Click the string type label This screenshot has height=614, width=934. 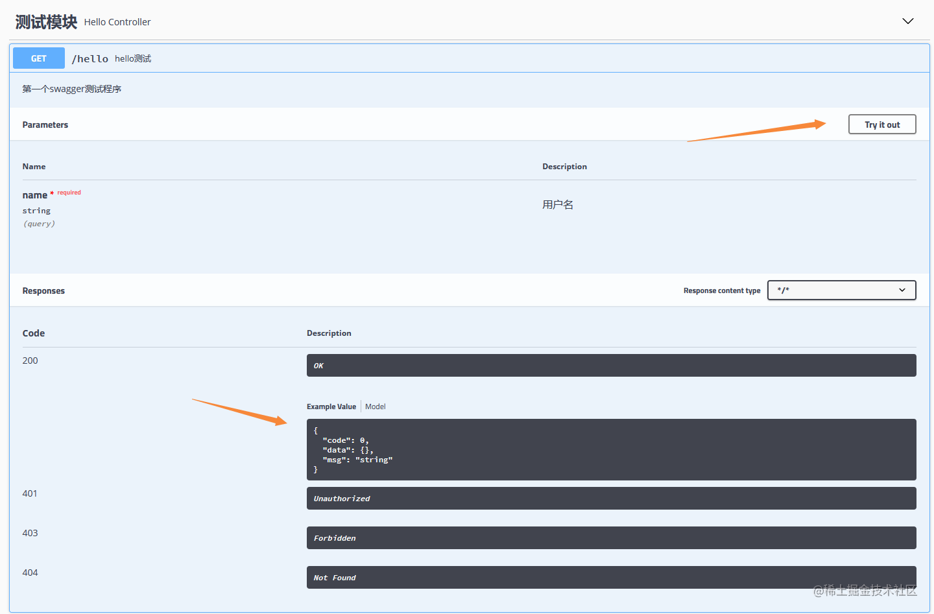point(36,211)
